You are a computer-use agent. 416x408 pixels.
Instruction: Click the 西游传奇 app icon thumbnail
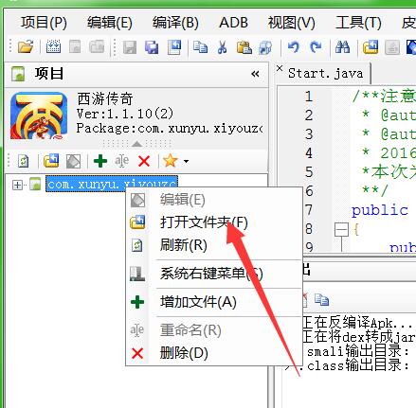[39, 115]
